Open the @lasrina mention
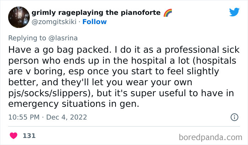Viewport: 248px width, 145px height. [63, 38]
